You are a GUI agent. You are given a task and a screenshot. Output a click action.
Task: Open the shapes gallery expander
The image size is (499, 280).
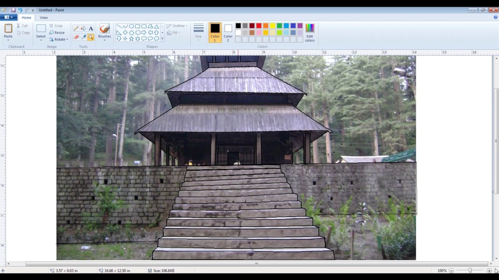(x=162, y=39)
